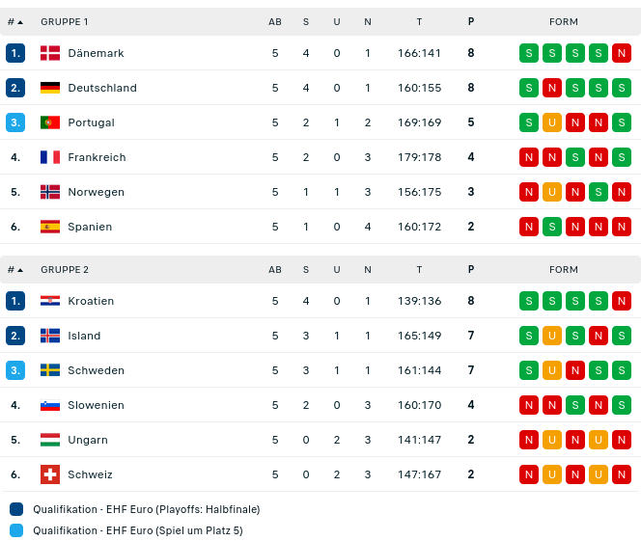Click Slowenien's rank number 4
641x541 pixels.
15,405
